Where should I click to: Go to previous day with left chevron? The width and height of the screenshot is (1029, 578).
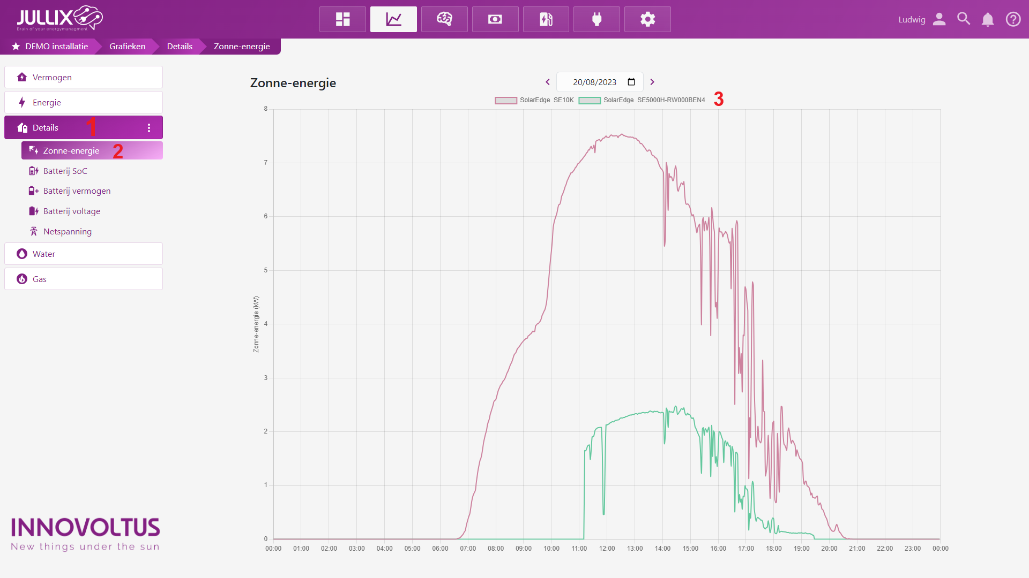click(x=548, y=82)
